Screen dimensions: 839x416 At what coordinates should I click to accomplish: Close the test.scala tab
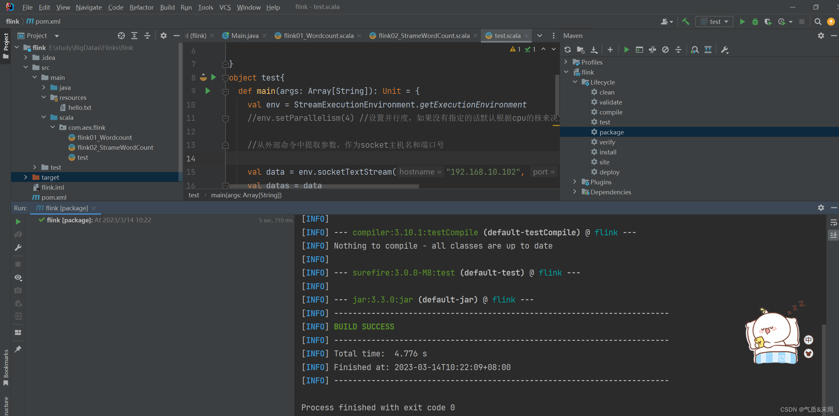pyautogui.click(x=526, y=36)
